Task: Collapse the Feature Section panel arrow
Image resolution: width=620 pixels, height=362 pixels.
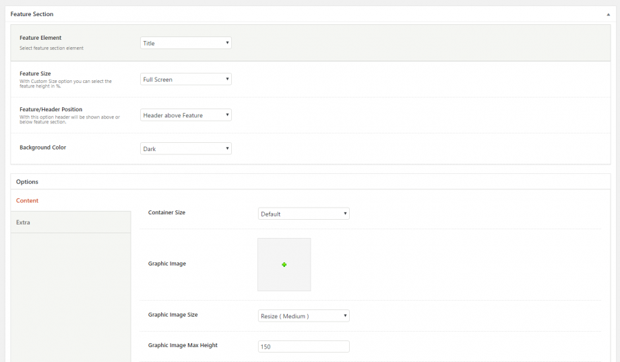Action: 609,14
